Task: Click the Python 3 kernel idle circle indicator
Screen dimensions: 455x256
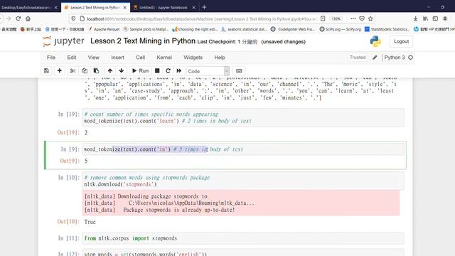Action: (410, 58)
